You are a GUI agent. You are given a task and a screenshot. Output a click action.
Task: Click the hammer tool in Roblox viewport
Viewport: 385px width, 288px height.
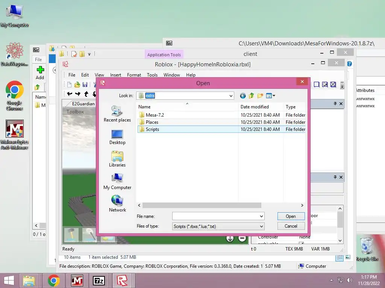click(71, 234)
